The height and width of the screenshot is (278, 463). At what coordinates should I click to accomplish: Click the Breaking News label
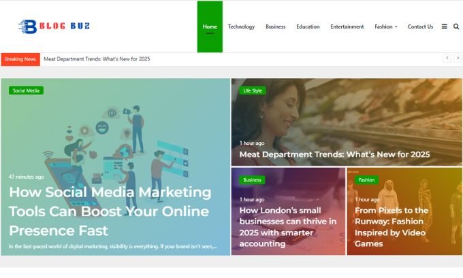pos(20,59)
